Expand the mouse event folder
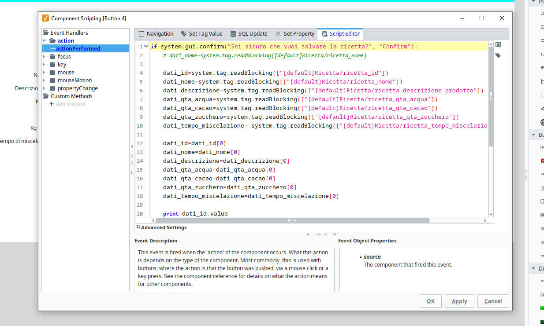The width and height of the screenshot is (544, 326). (x=44, y=73)
